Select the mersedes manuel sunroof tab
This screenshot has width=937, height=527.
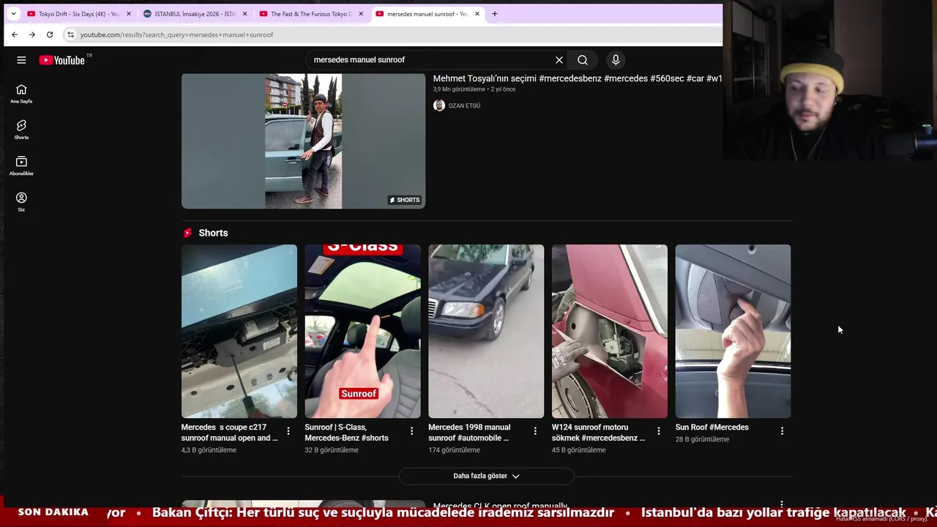click(427, 14)
